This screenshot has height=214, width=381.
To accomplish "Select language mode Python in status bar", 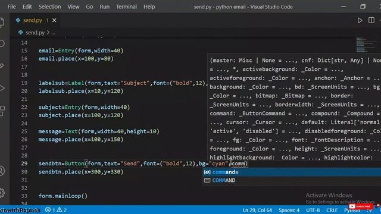I will click(352, 210).
